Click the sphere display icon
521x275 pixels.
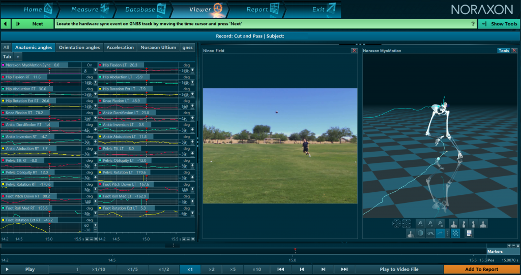click(421, 233)
